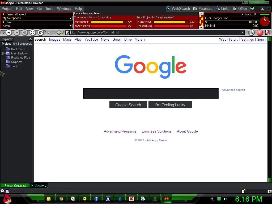Open the red K taskbar icon
Viewport: 272px width, 204px height.
coord(131,199)
